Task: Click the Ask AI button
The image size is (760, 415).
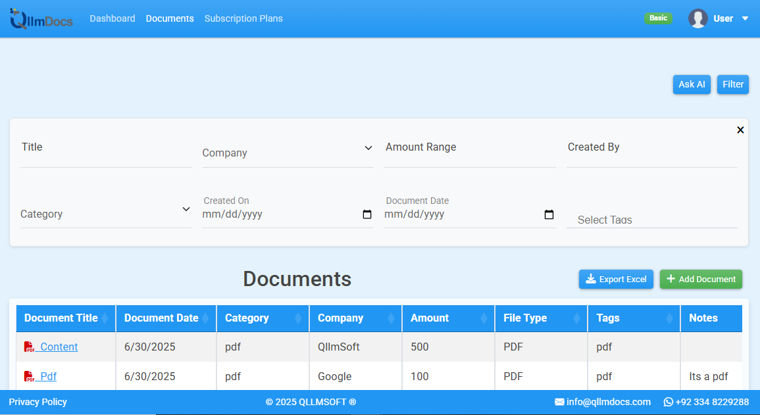Action: 692,84
